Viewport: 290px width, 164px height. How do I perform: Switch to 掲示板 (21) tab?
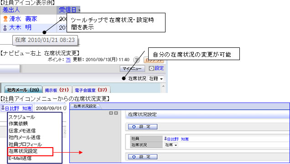pos(57,90)
